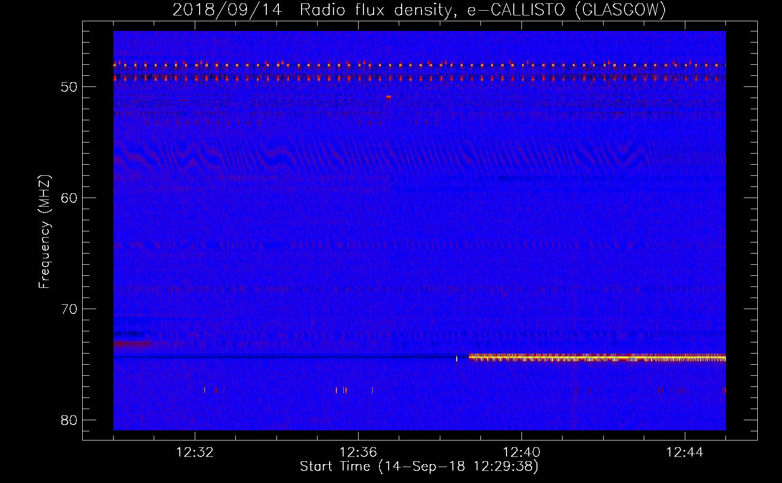The image size is (782, 483).
Task: Click the 12:40 time tick label
Action: pos(521,453)
